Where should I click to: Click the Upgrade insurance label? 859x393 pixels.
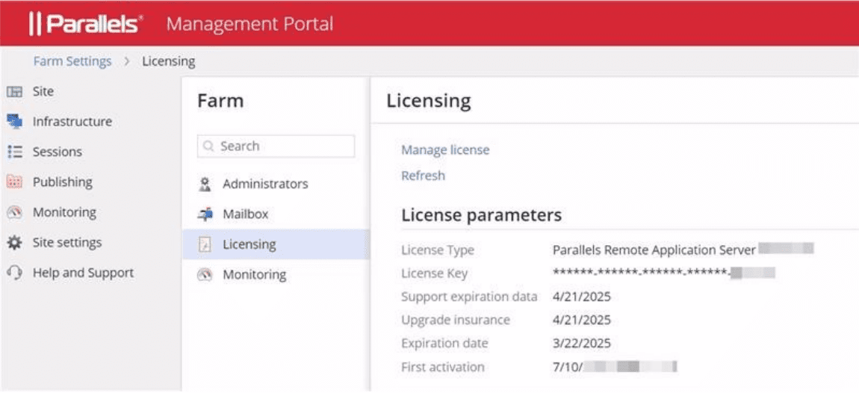(455, 320)
